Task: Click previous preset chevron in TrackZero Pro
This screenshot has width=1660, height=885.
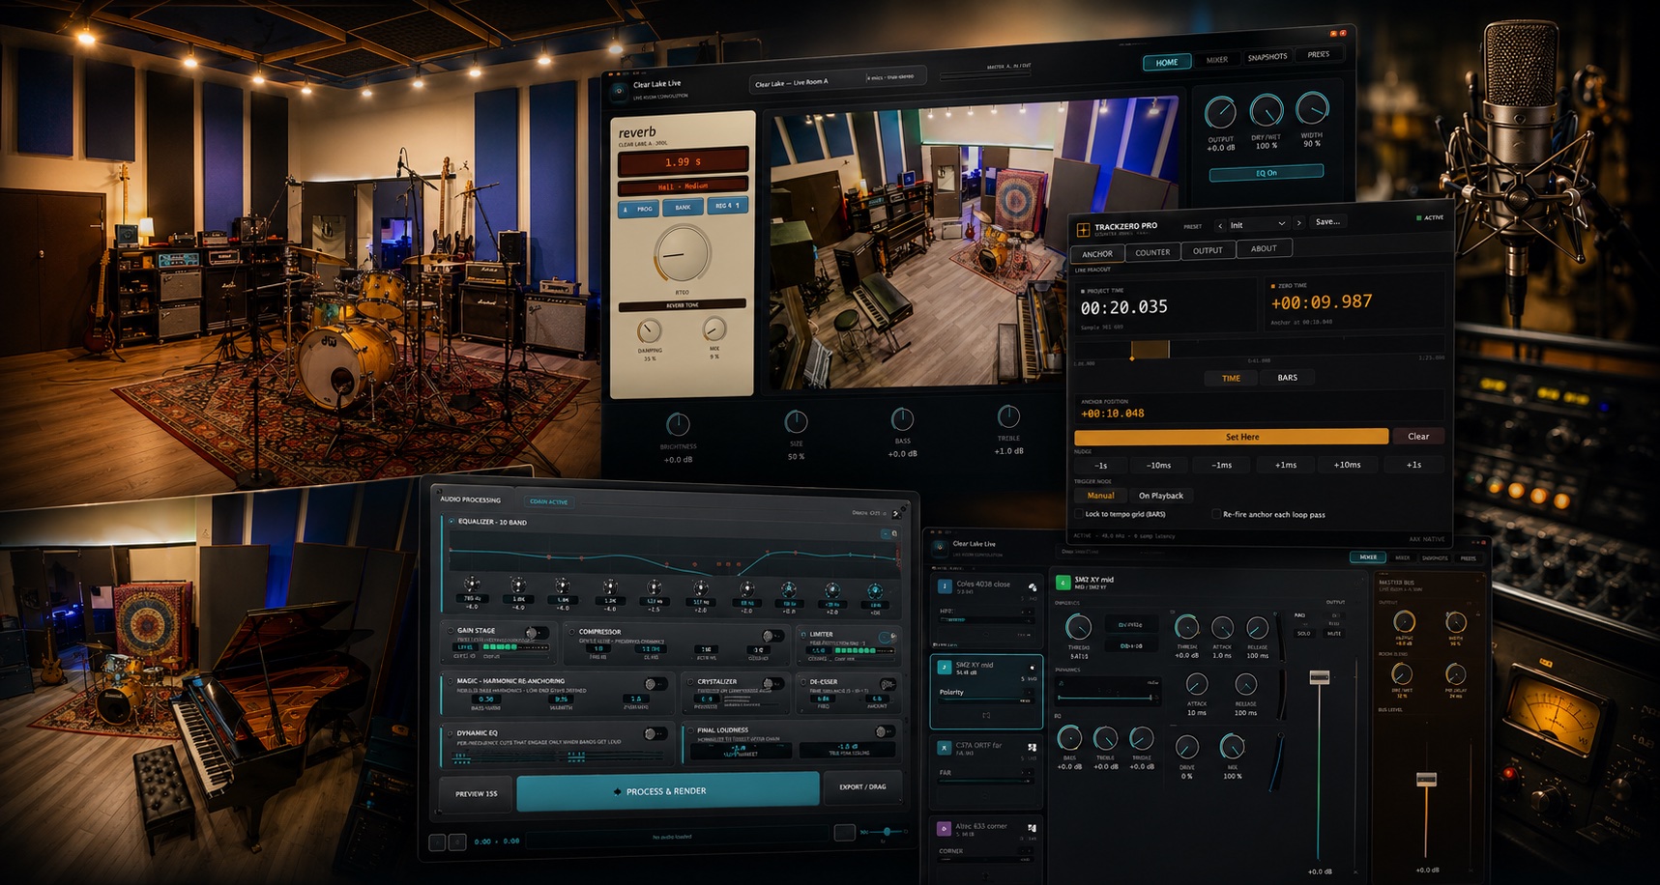Action: click(1220, 225)
